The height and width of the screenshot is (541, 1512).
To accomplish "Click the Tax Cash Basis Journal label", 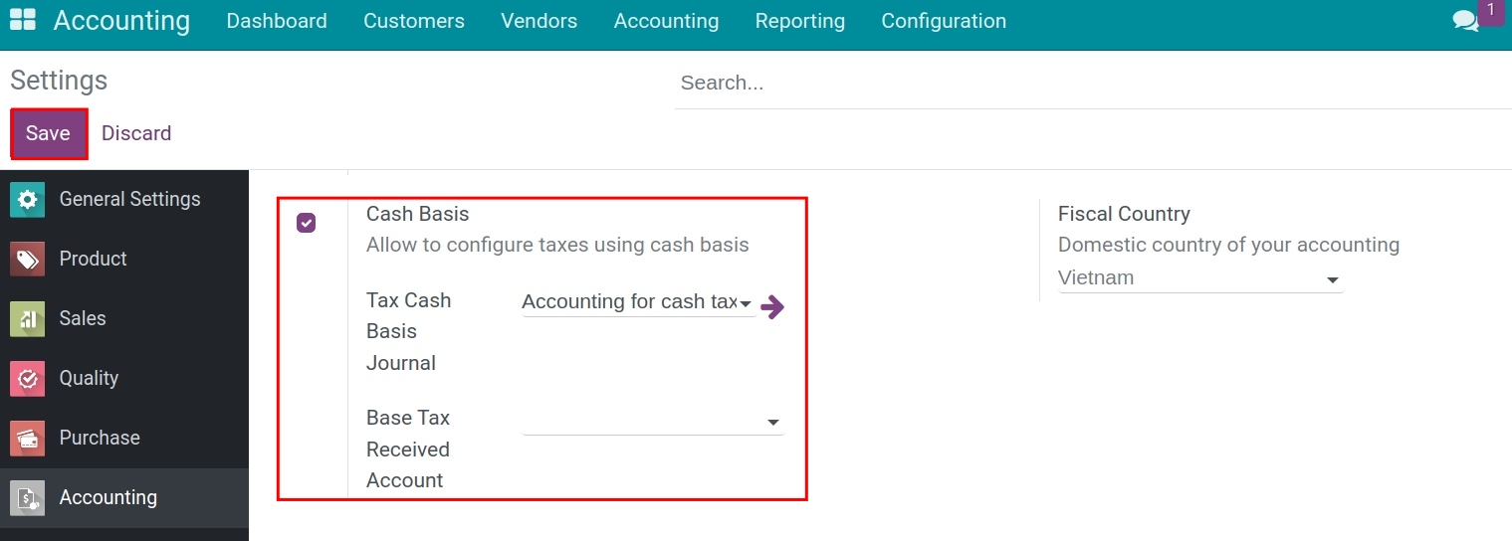I will point(409,331).
